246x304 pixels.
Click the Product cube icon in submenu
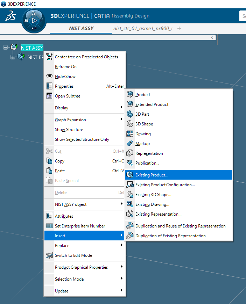130,94
